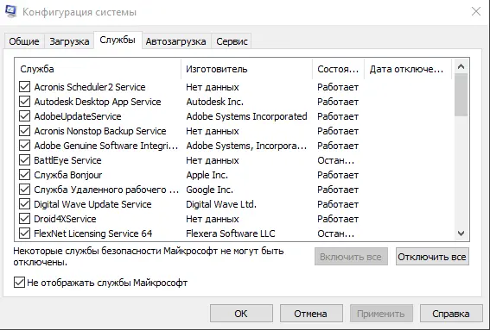Click the Применить button
The width and height of the screenshot is (490, 330).
pyautogui.click(x=381, y=314)
